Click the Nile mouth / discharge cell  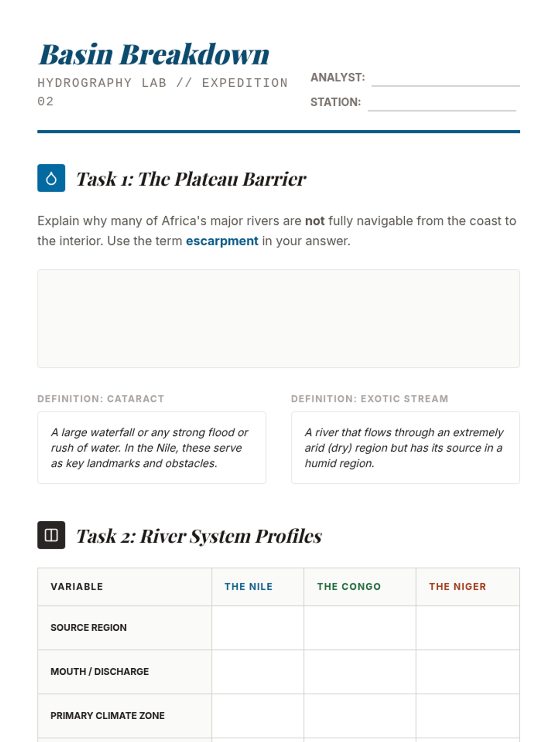pyautogui.click(x=258, y=672)
